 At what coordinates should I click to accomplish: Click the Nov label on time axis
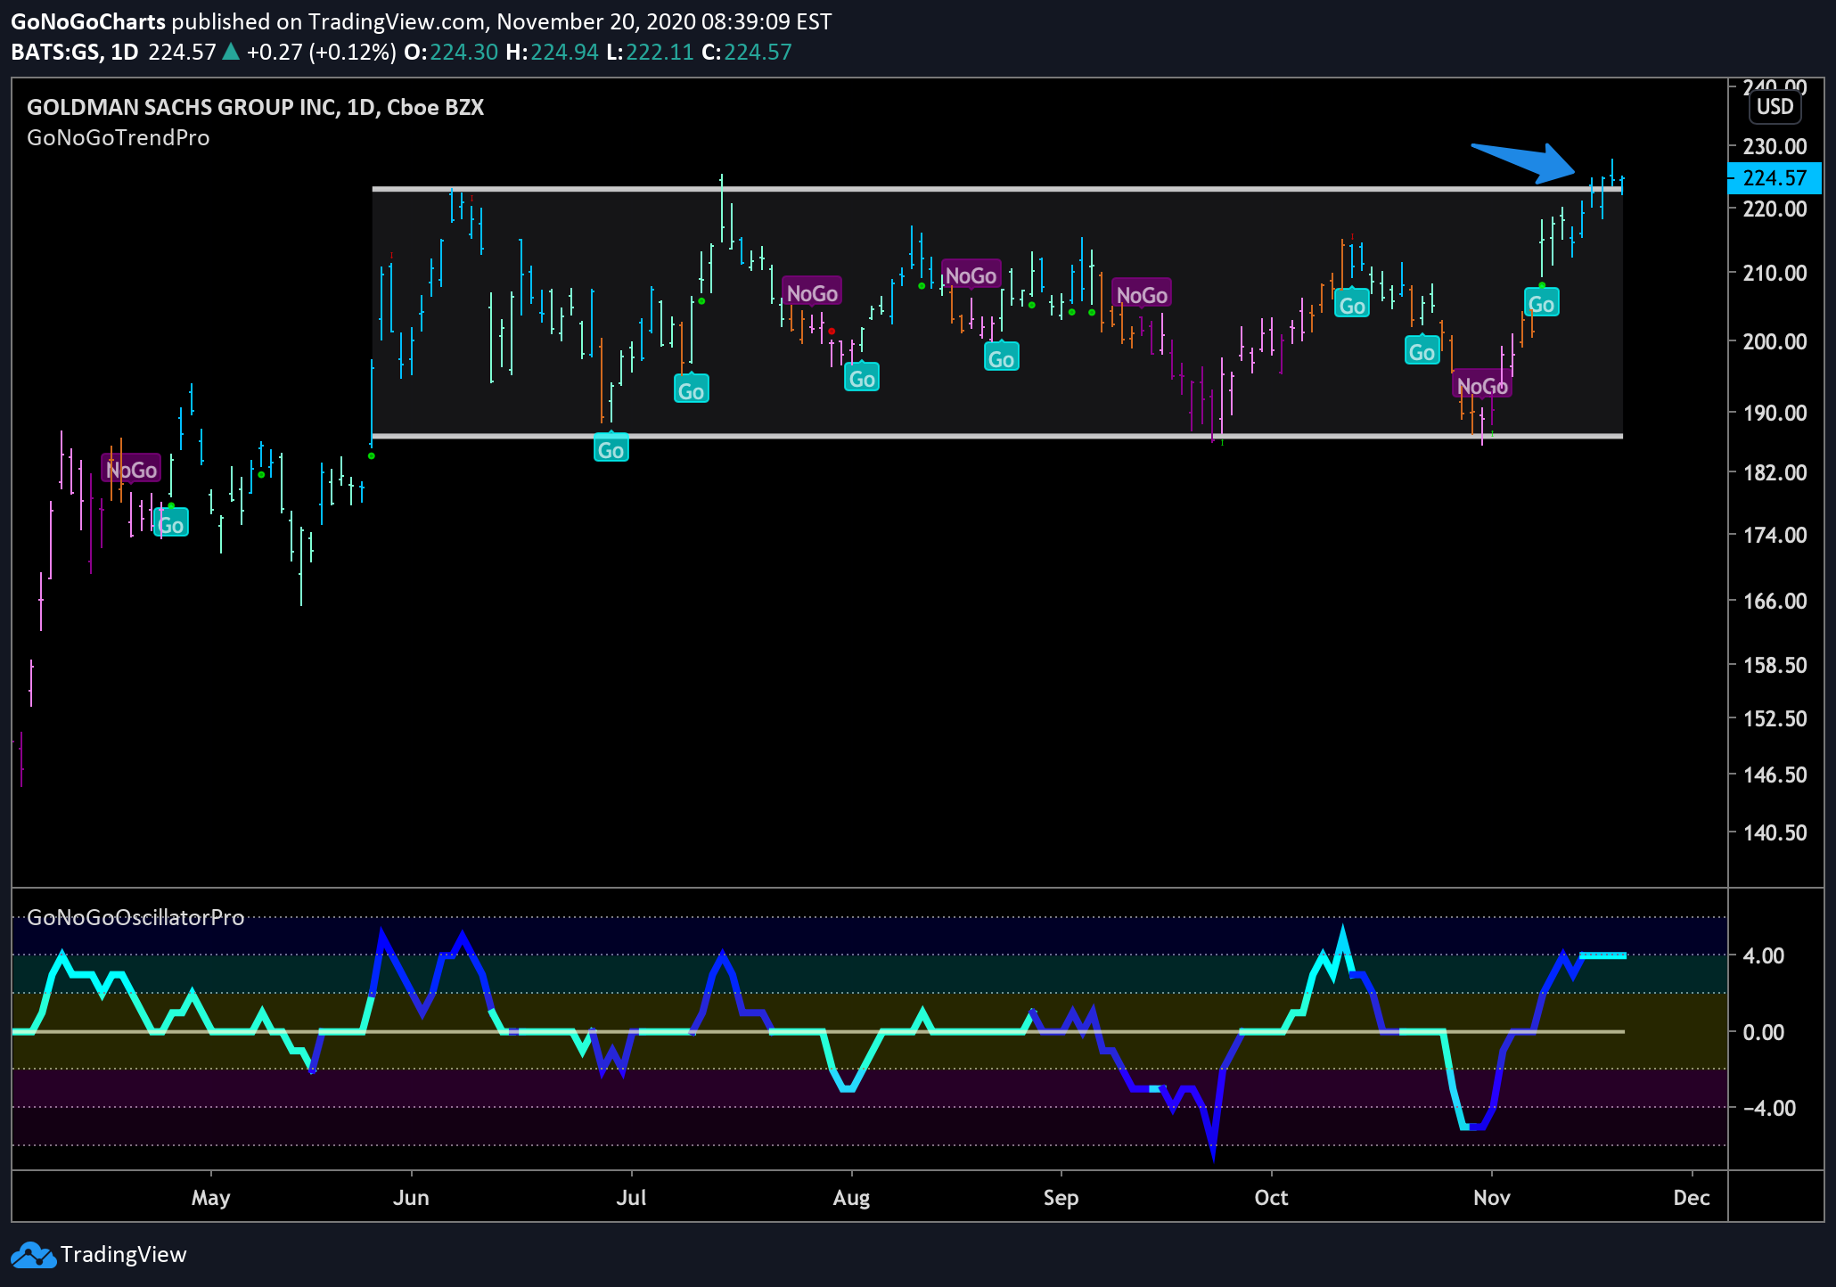click(x=1491, y=1197)
